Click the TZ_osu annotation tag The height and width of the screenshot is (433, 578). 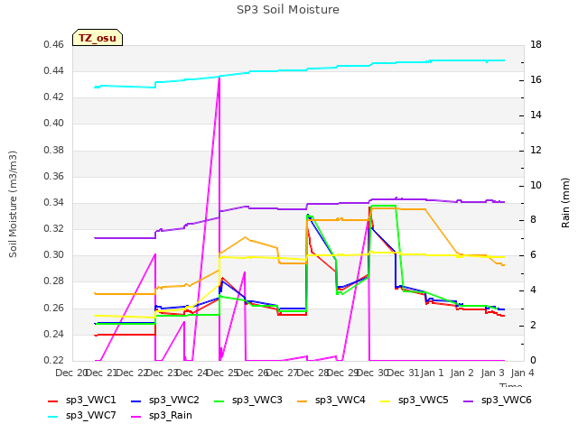point(98,38)
